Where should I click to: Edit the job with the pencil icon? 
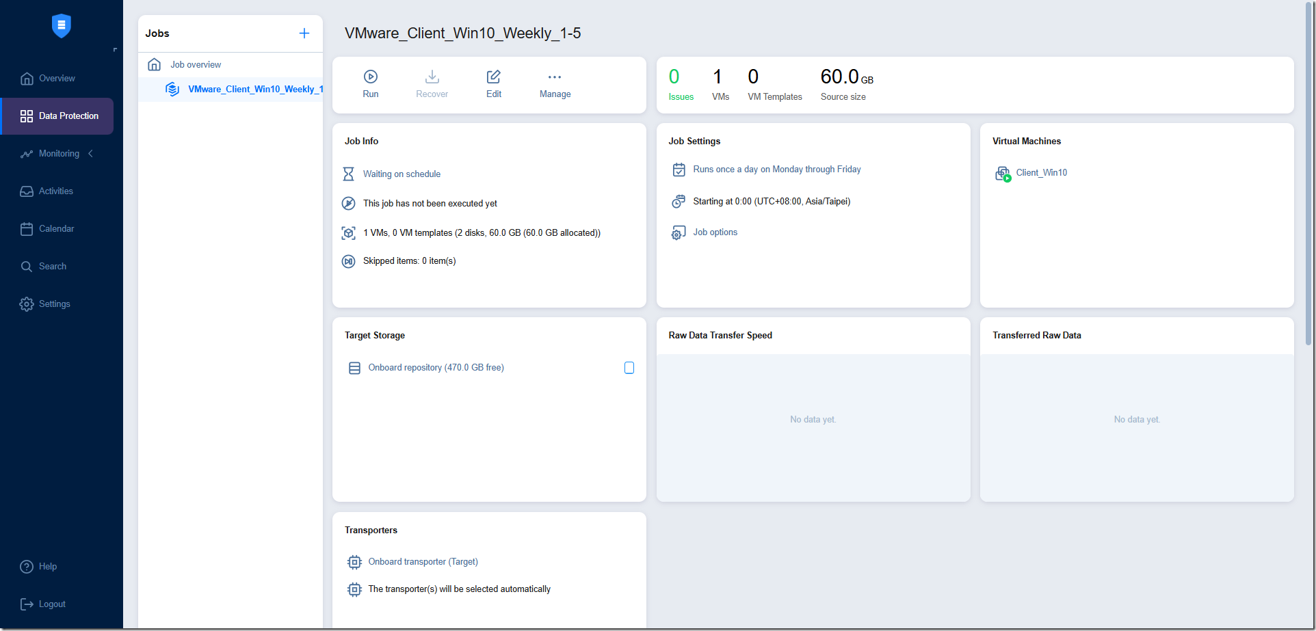tap(494, 77)
